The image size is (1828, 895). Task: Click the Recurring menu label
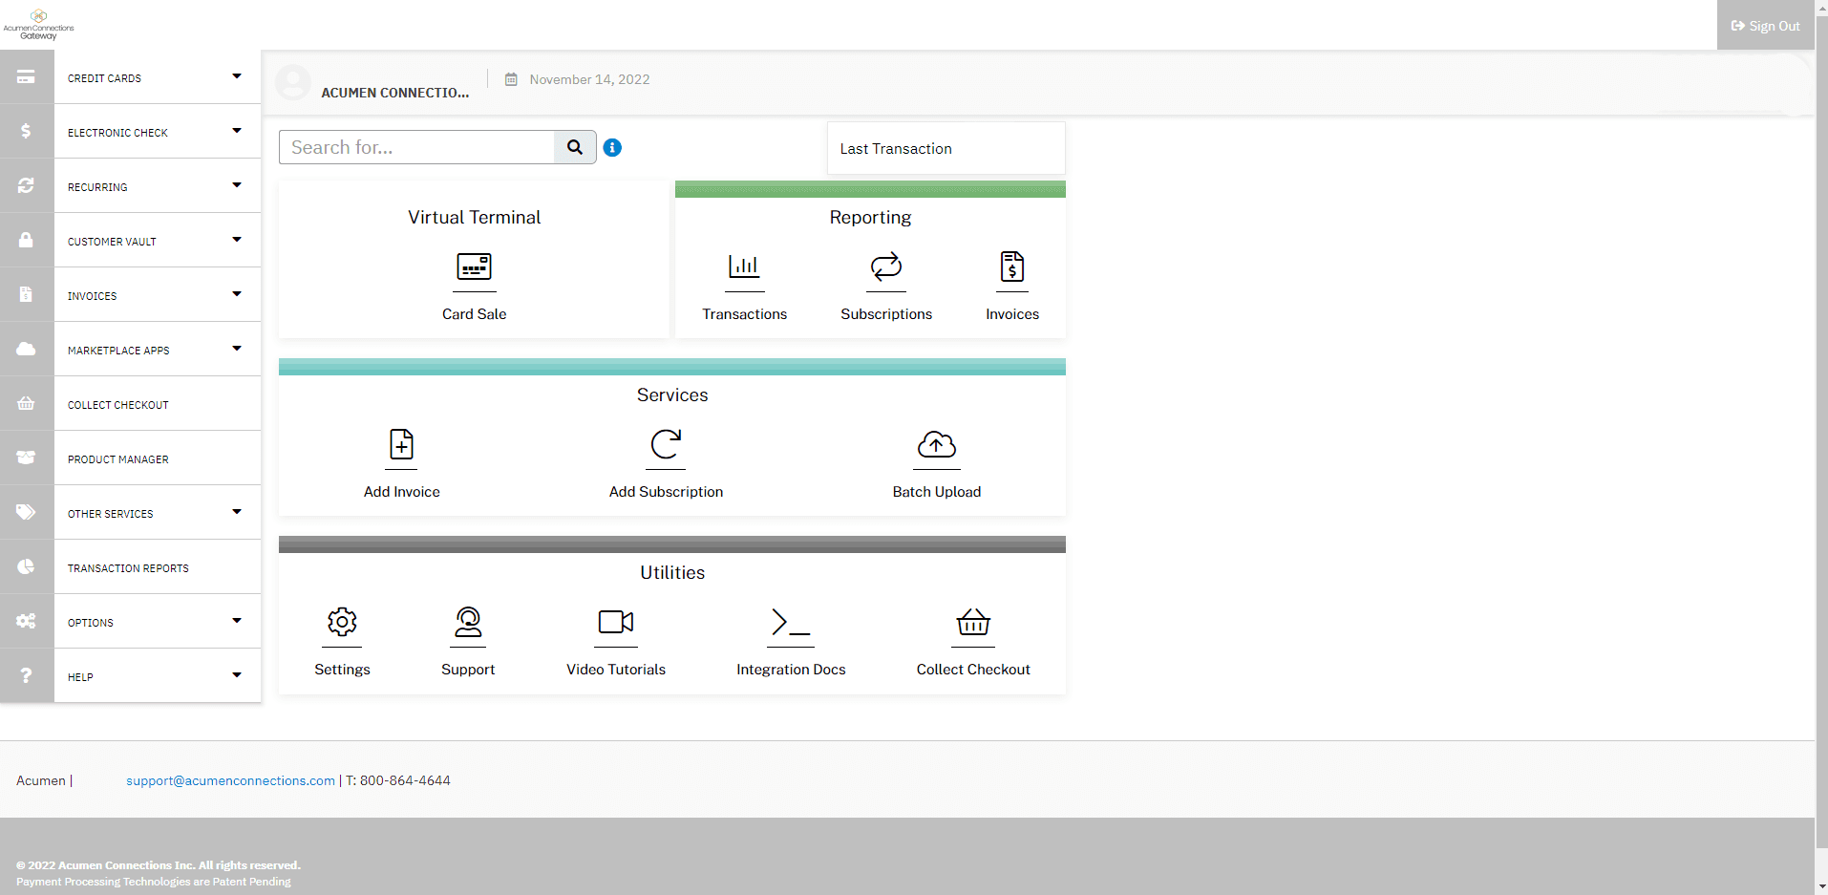(97, 187)
